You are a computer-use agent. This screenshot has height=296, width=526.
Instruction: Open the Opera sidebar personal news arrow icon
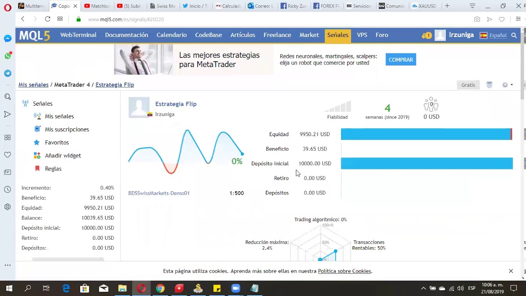(x=7, y=114)
